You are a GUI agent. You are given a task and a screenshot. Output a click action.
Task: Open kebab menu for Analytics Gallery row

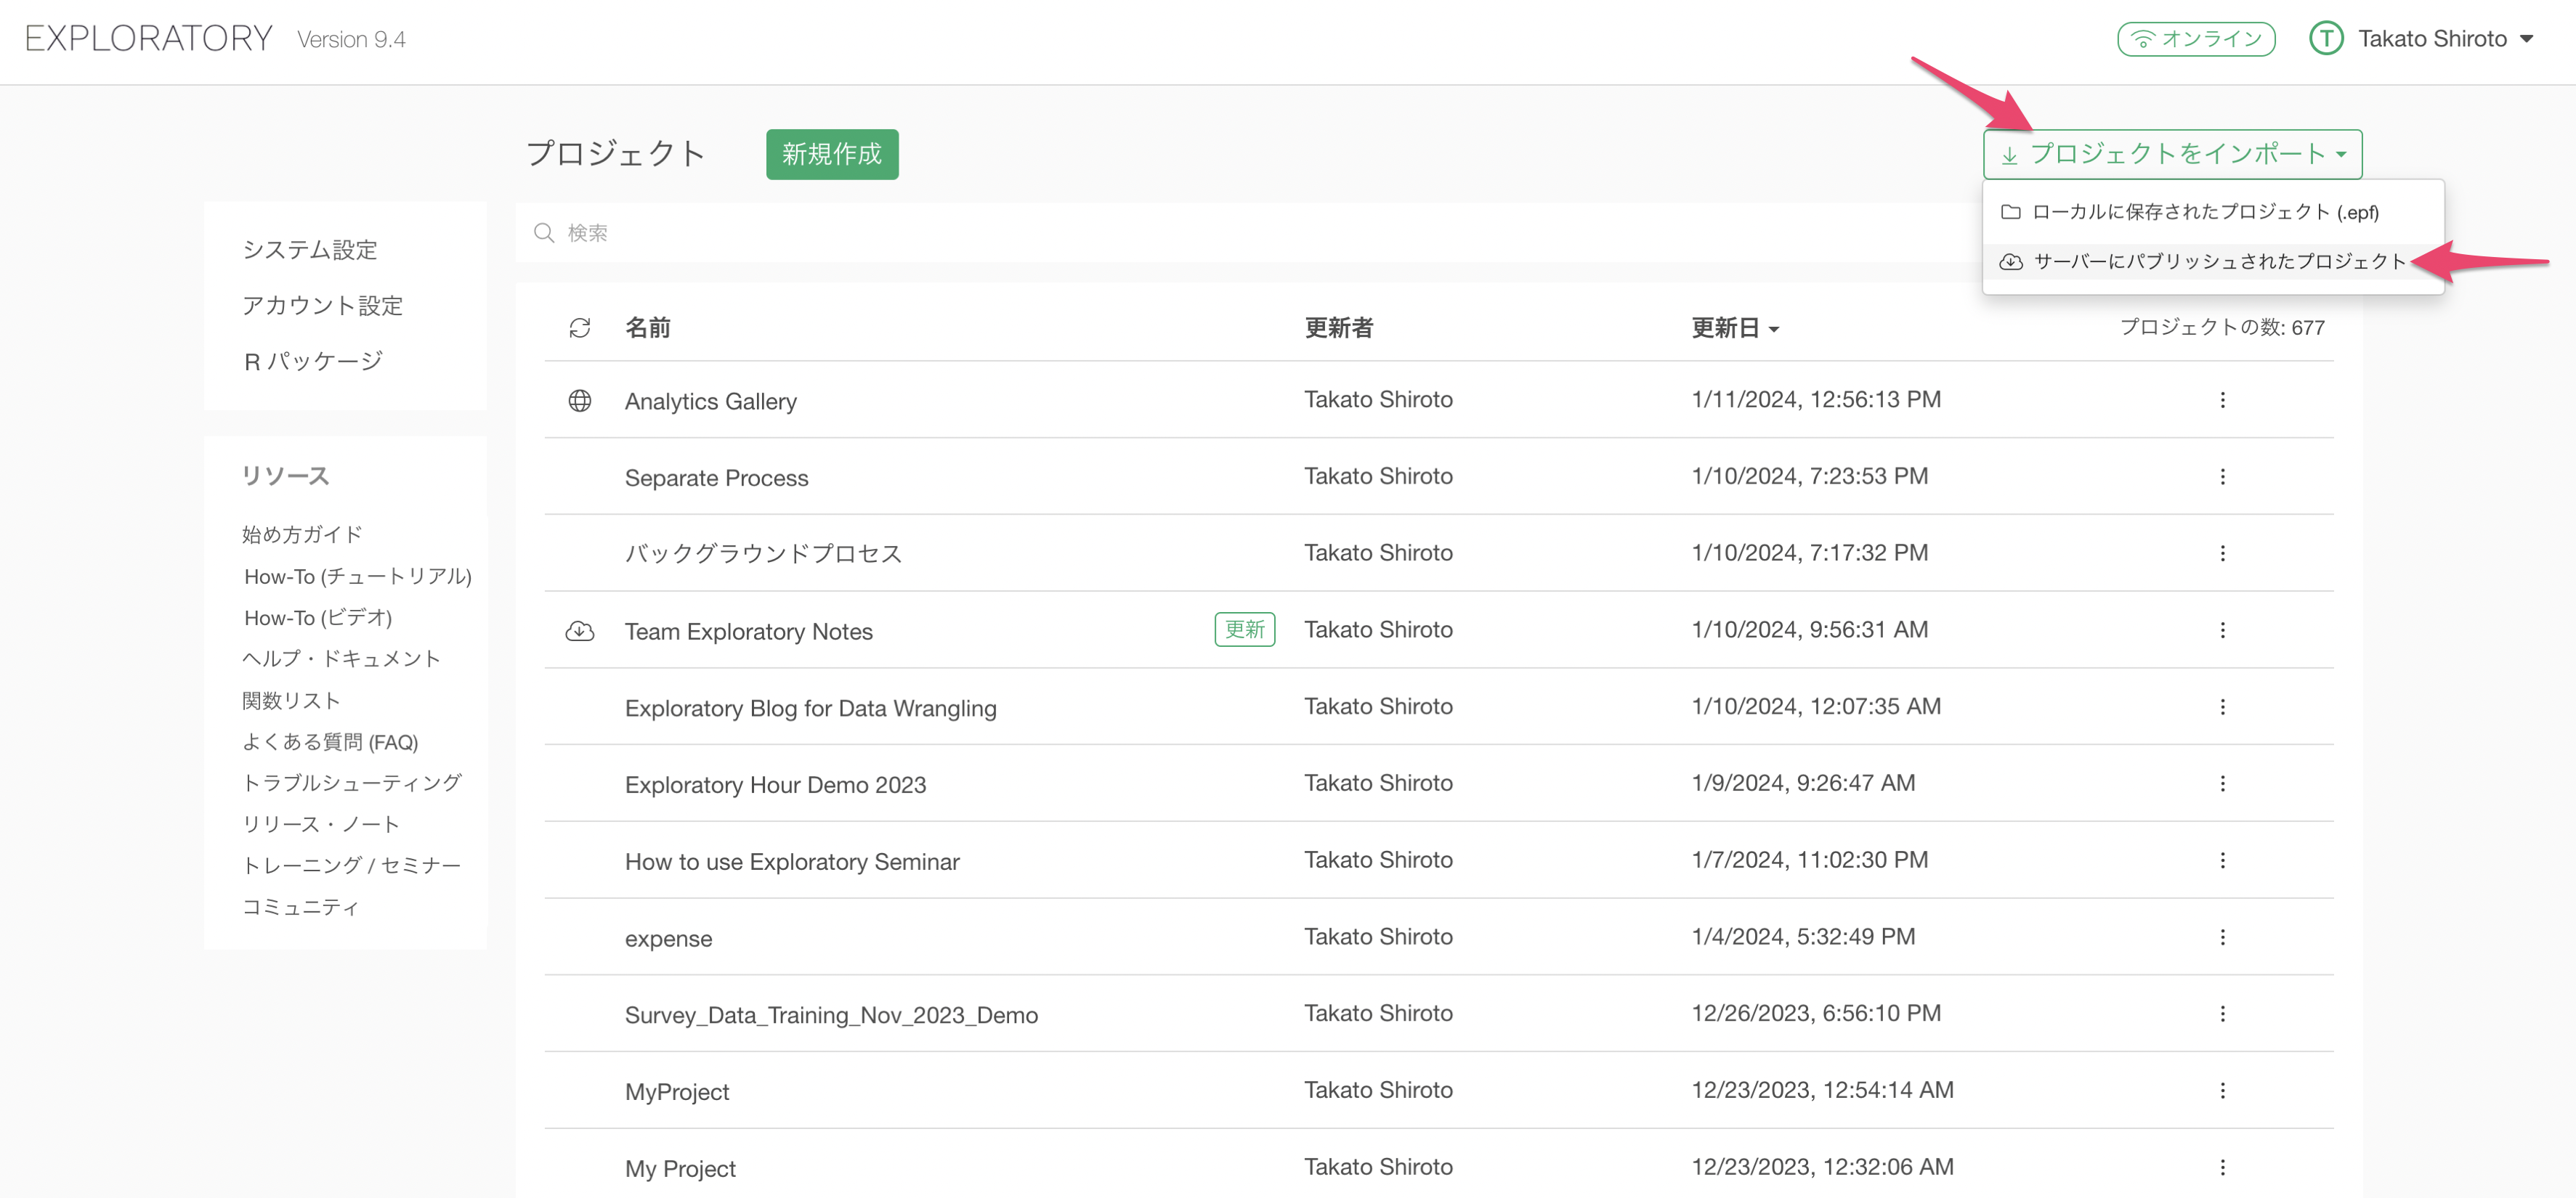(x=2222, y=399)
